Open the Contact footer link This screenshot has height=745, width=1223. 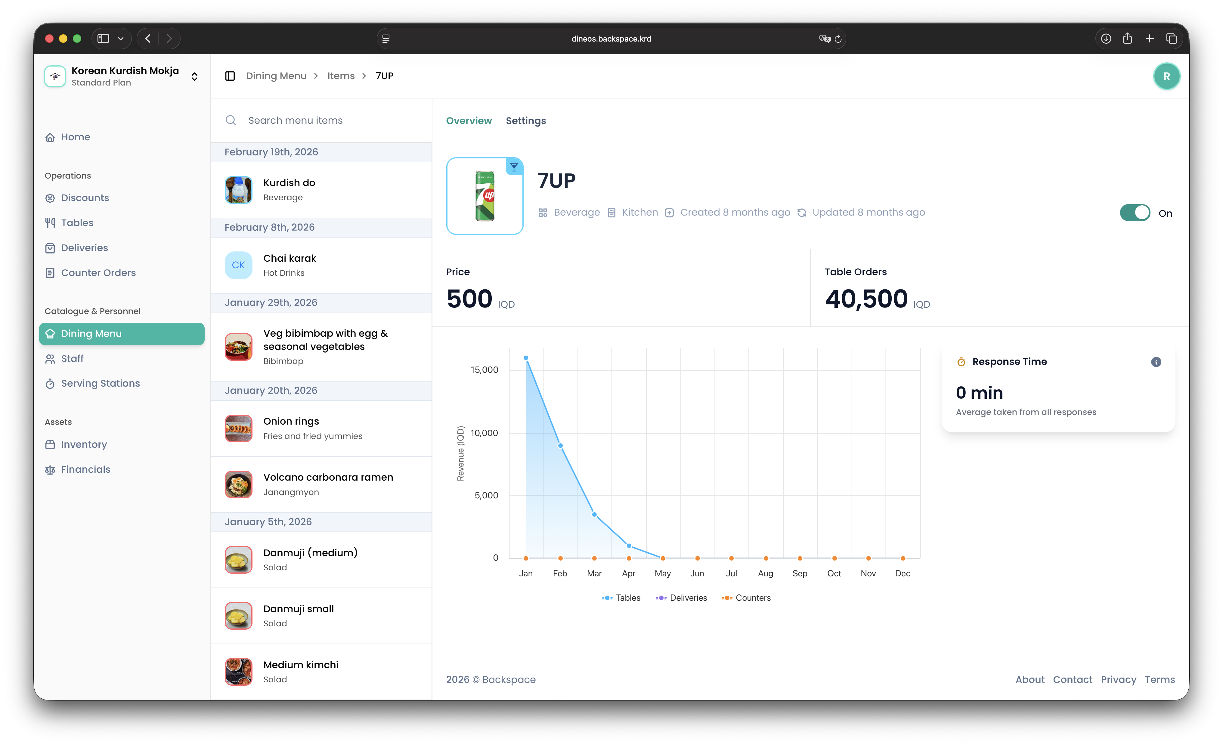1073,679
